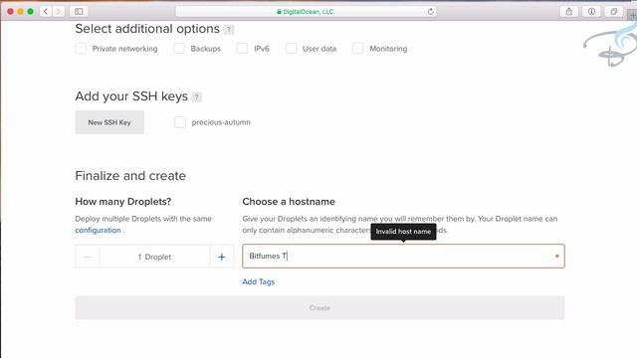Viewport: 637px width, 358px height.
Task: Open the Add Tags link
Action: pos(259,281)
